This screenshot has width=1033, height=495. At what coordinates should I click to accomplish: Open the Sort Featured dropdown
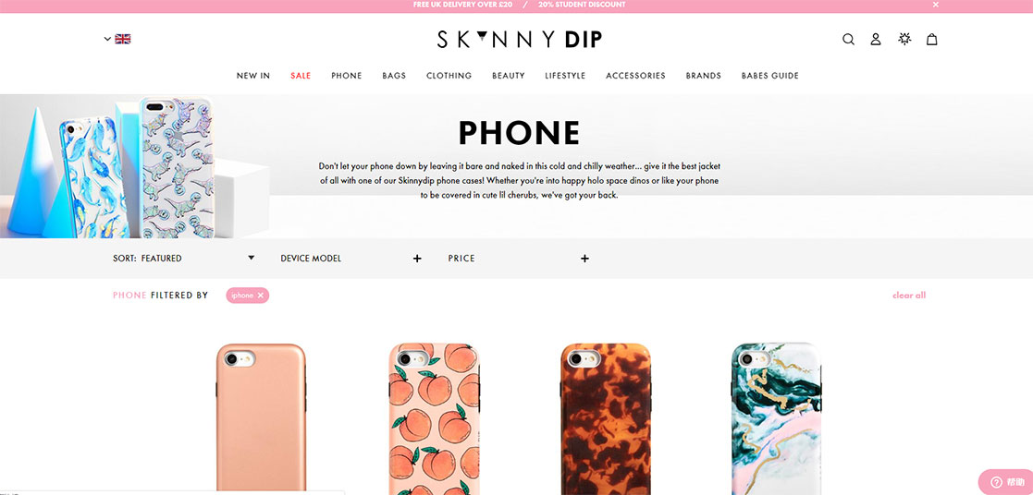(184, 258)
